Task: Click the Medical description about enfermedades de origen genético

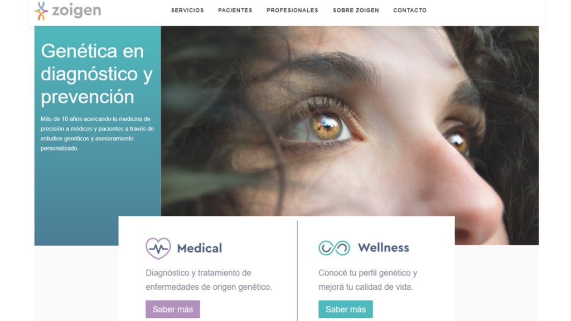Action: tap(209, 280)
